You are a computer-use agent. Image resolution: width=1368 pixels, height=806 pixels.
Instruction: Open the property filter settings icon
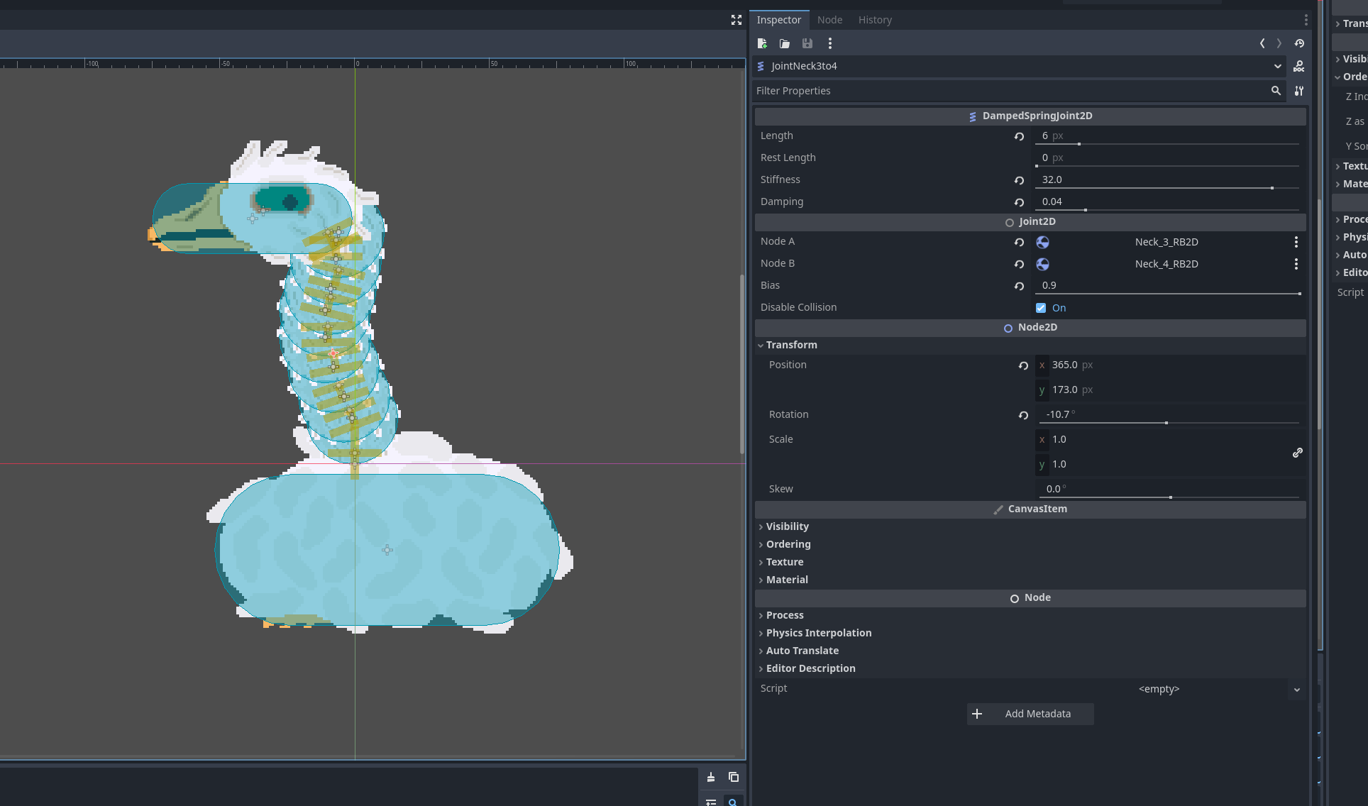coord(1299,91)
